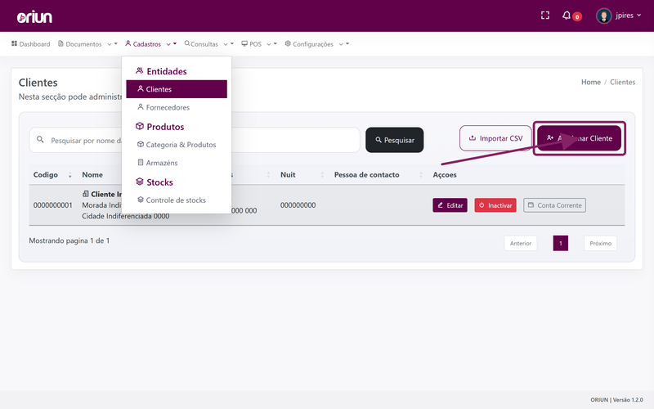
Task: Go to Próximo page
Action: click(601, 243)
